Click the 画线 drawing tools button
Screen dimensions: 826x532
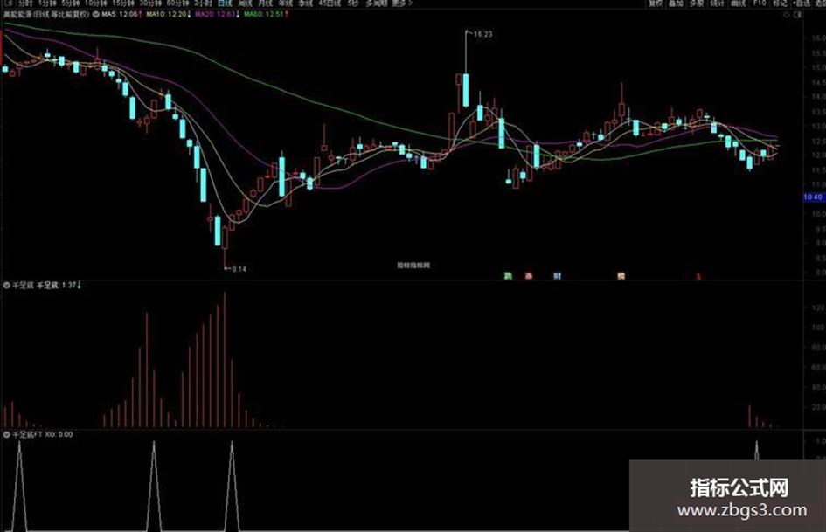click(x=738, y=3)
